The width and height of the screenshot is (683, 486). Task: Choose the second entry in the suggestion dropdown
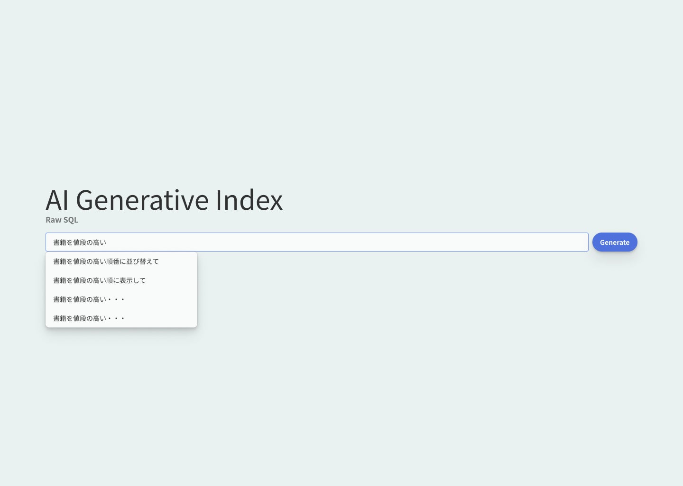coord(100,280)
